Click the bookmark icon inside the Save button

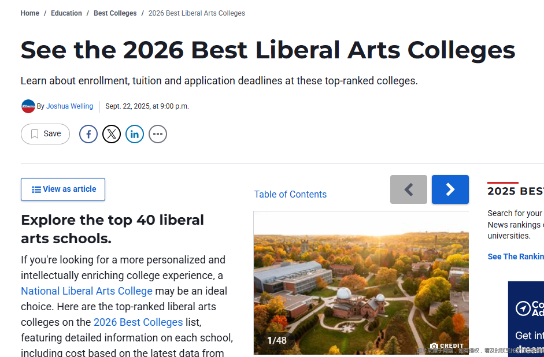(x=35, y=133)
